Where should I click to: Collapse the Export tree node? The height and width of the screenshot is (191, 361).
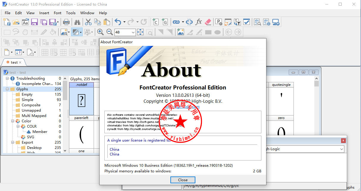point(12,142)
